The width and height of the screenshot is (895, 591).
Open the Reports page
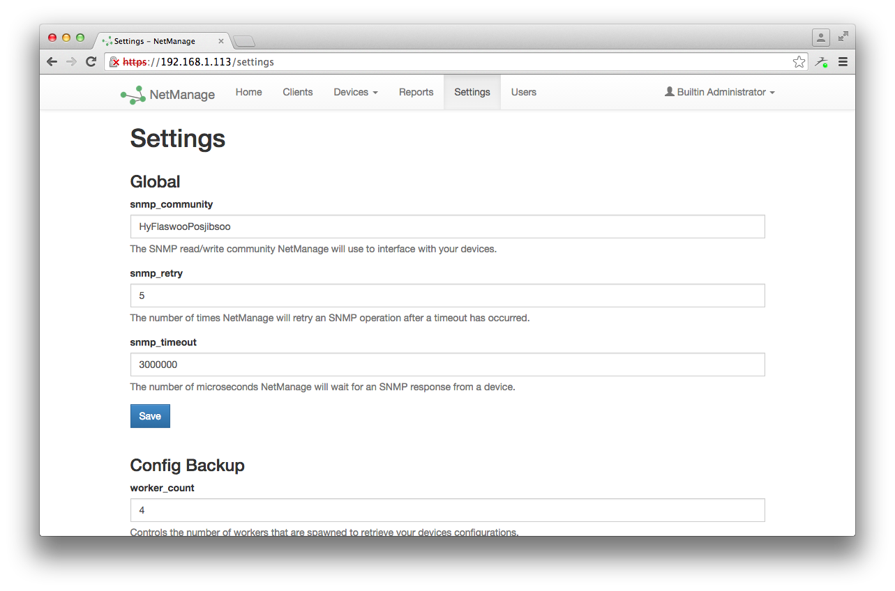416,92
